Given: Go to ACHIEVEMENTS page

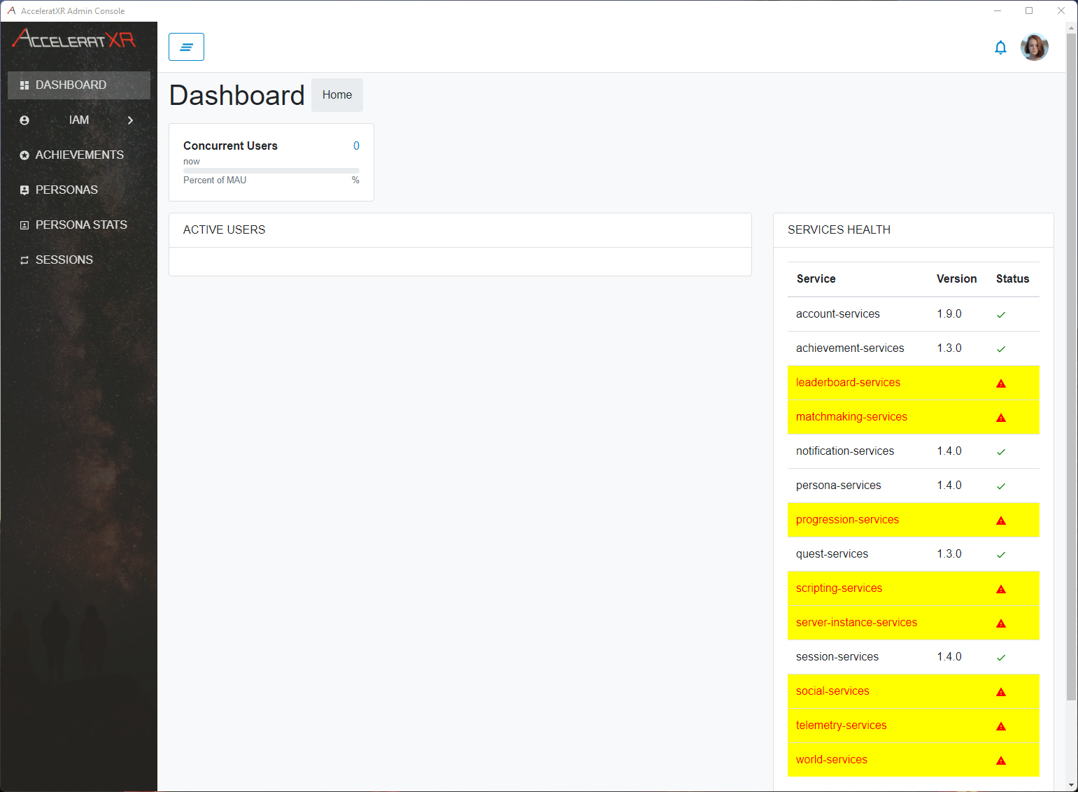Looking at the screenshot, I should coord(79,155).
